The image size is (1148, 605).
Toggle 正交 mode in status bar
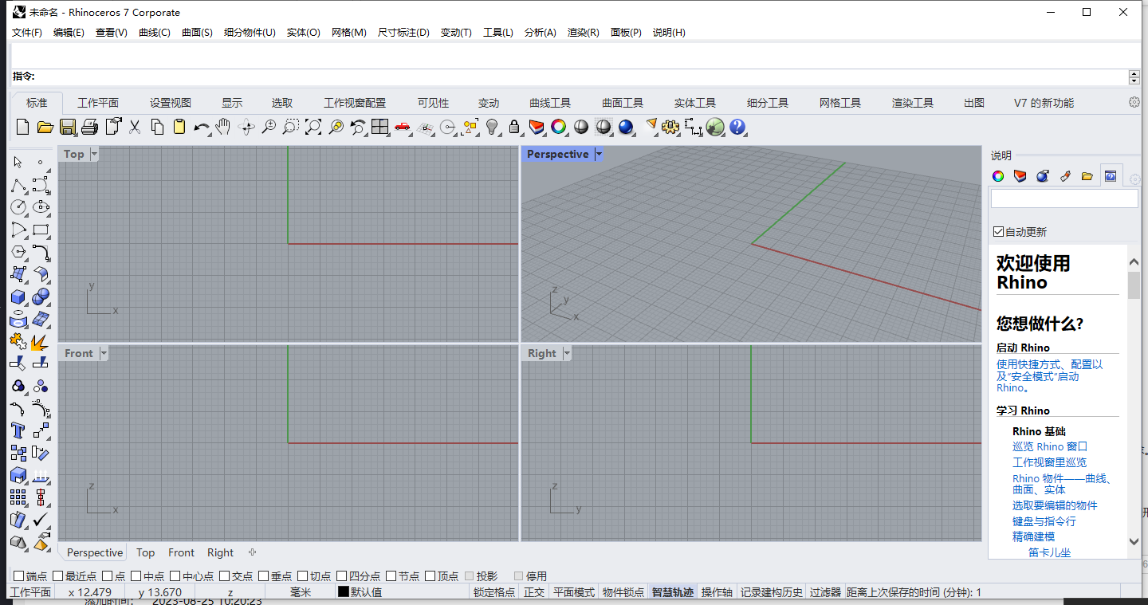tap(534, 592)
